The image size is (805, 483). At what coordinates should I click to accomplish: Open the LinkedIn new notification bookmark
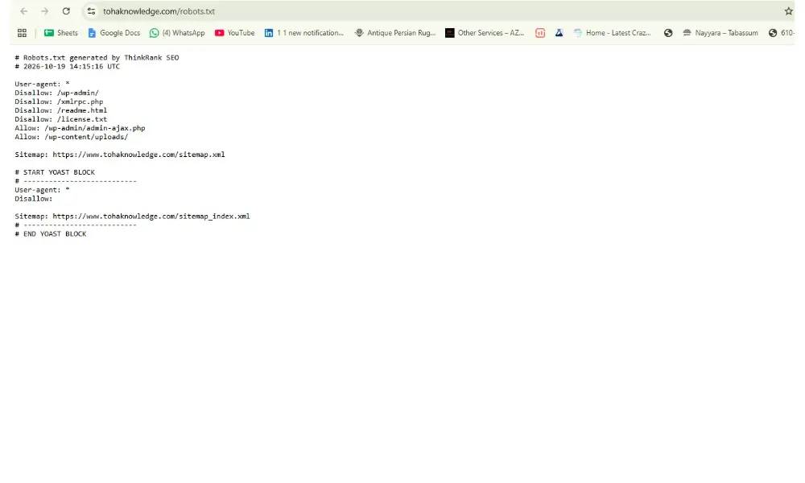coord(304,33)
